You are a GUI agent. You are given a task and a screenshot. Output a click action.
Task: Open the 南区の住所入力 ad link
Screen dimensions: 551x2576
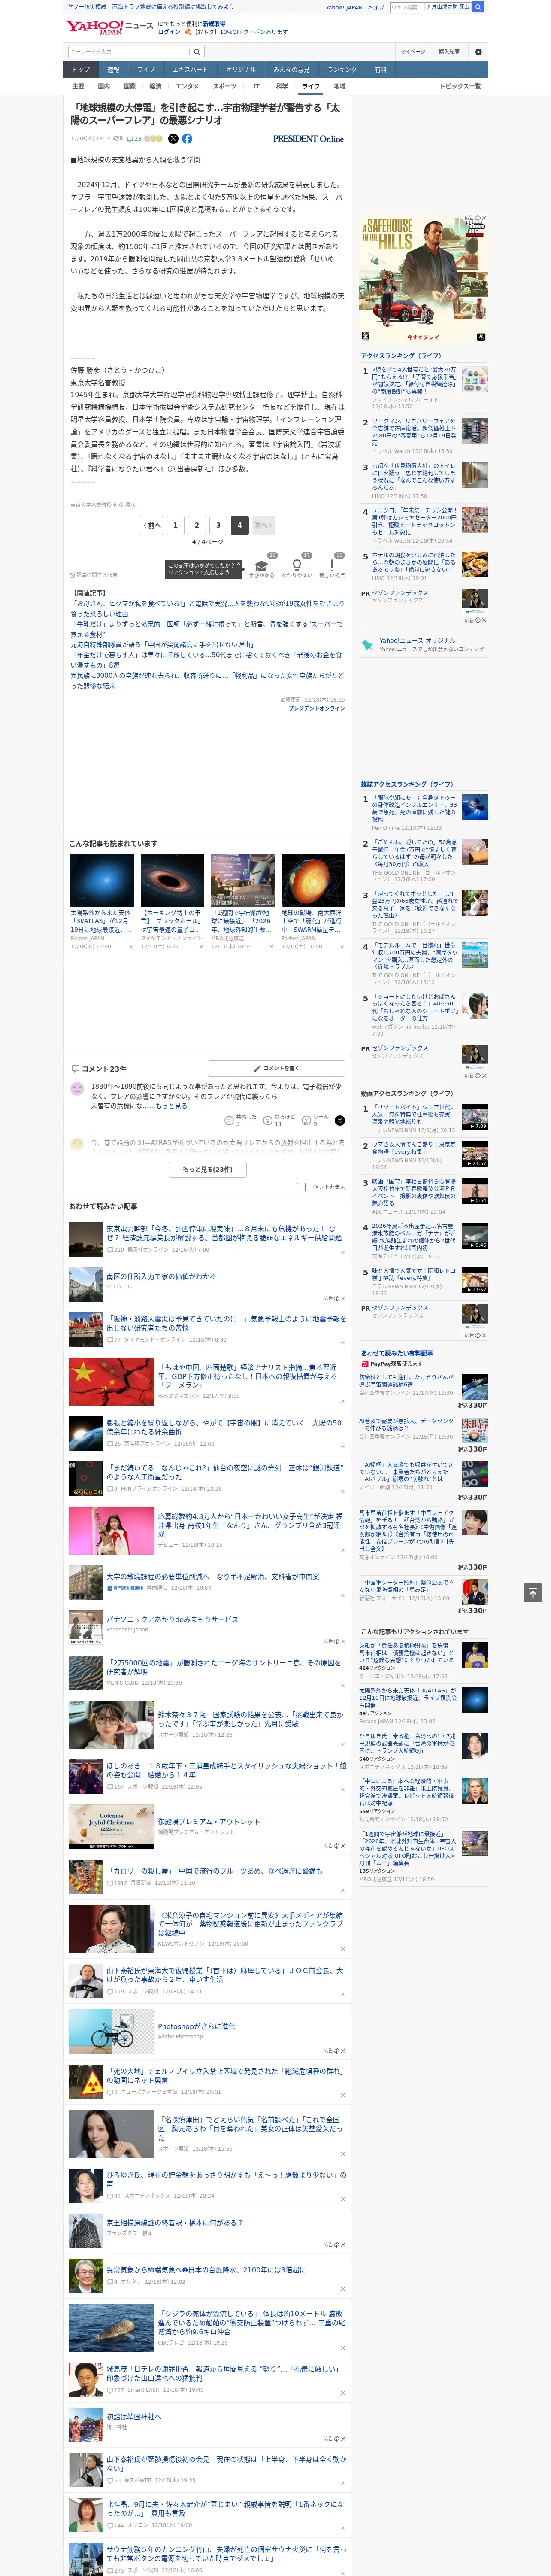(161, 1276)
